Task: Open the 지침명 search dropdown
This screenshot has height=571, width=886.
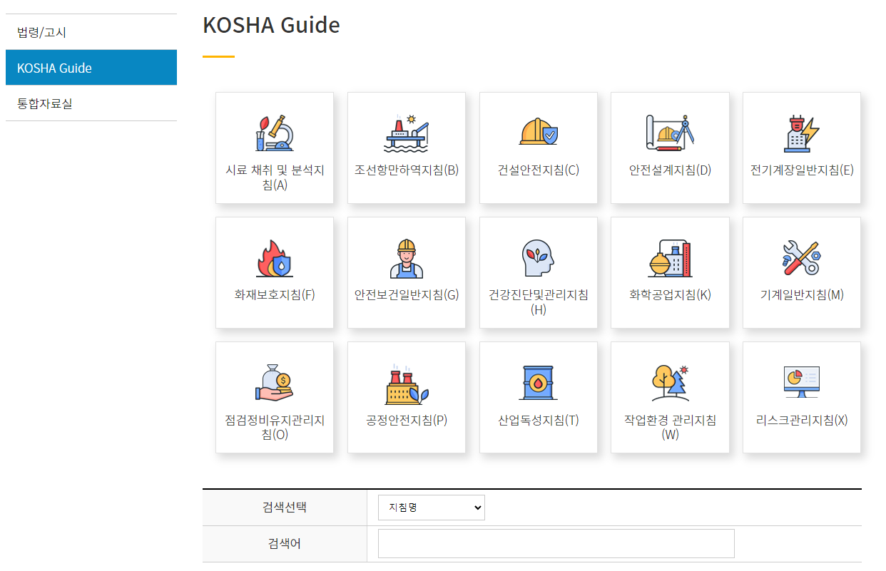Action: point(431,508)
